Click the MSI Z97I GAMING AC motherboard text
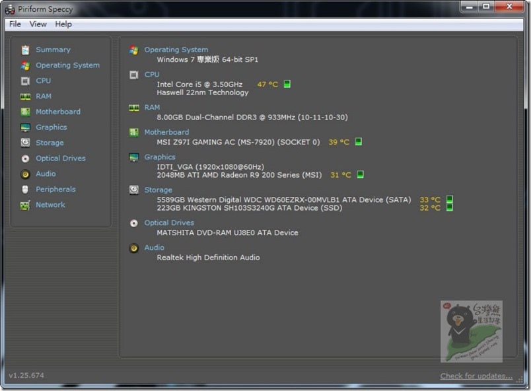The image size is (531, 391). [238, 142]
